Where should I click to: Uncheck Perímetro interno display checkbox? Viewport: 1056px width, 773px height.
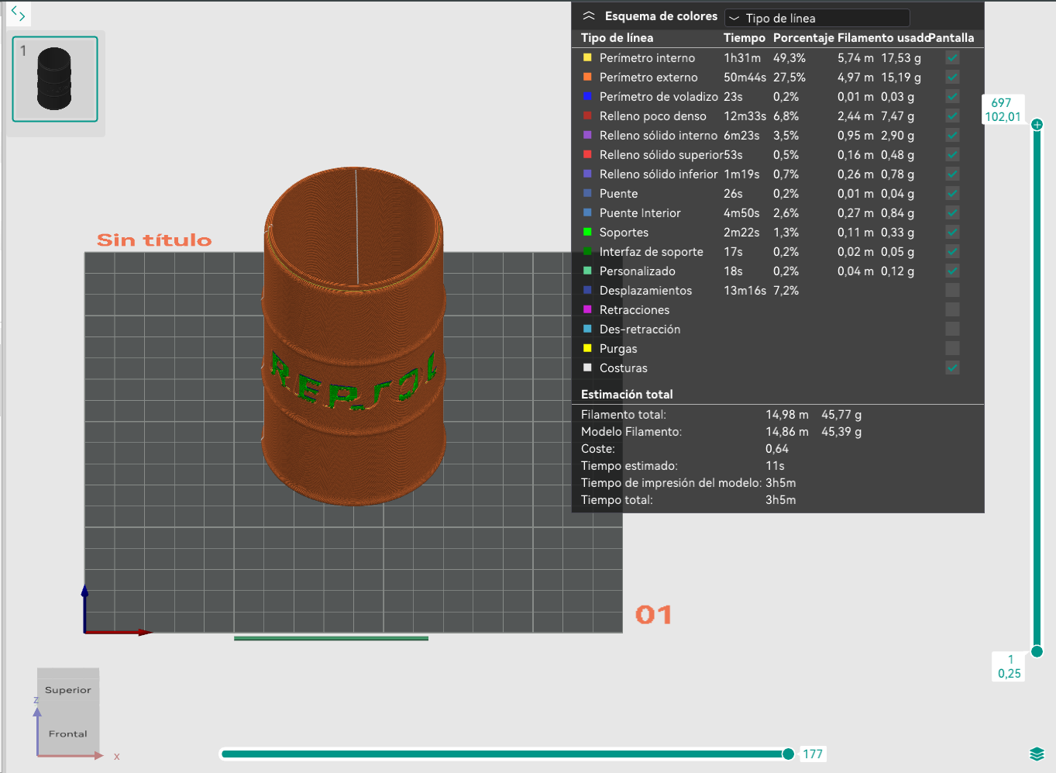tap(952, 57)
